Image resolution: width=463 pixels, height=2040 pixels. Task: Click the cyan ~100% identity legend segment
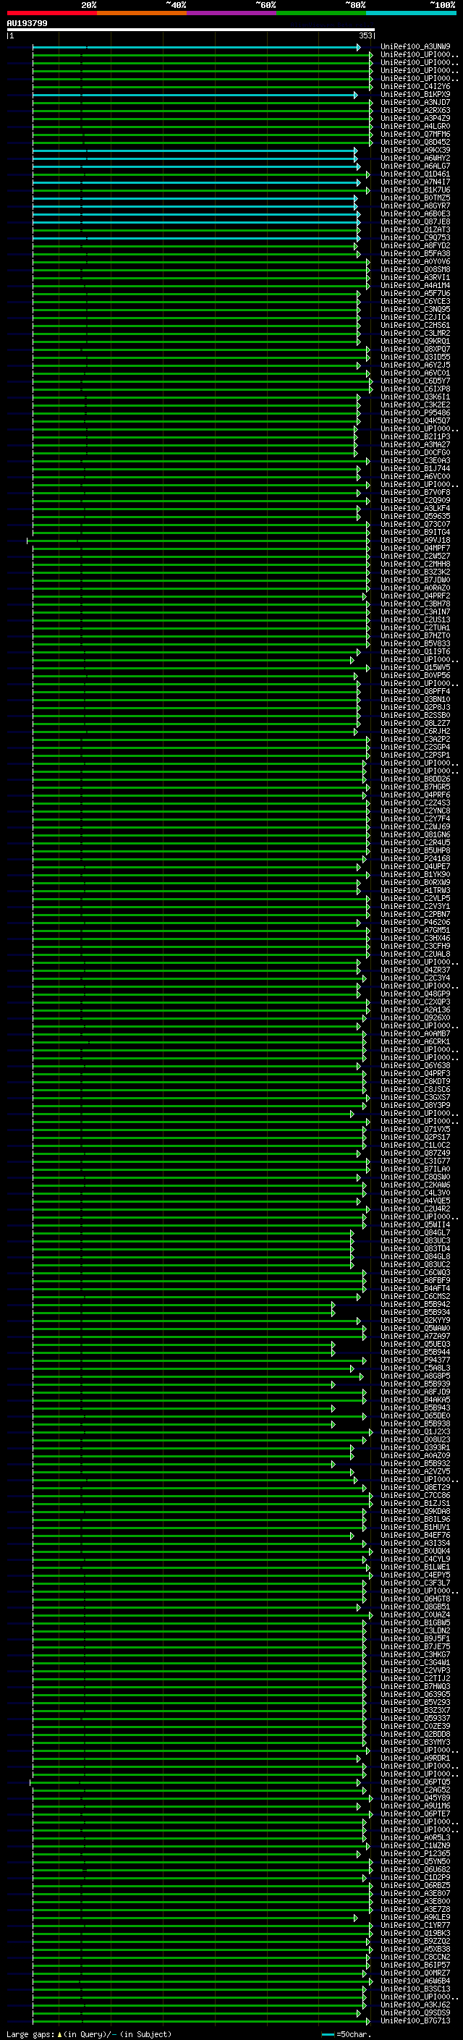click(411, 13)
